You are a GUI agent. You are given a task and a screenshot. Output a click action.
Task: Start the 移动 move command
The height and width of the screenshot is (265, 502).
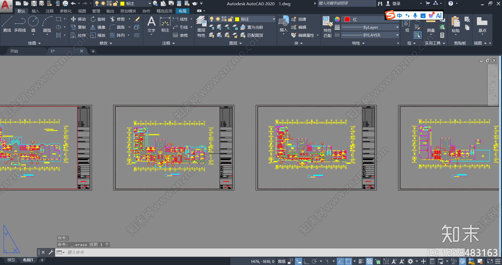(78, 19)
